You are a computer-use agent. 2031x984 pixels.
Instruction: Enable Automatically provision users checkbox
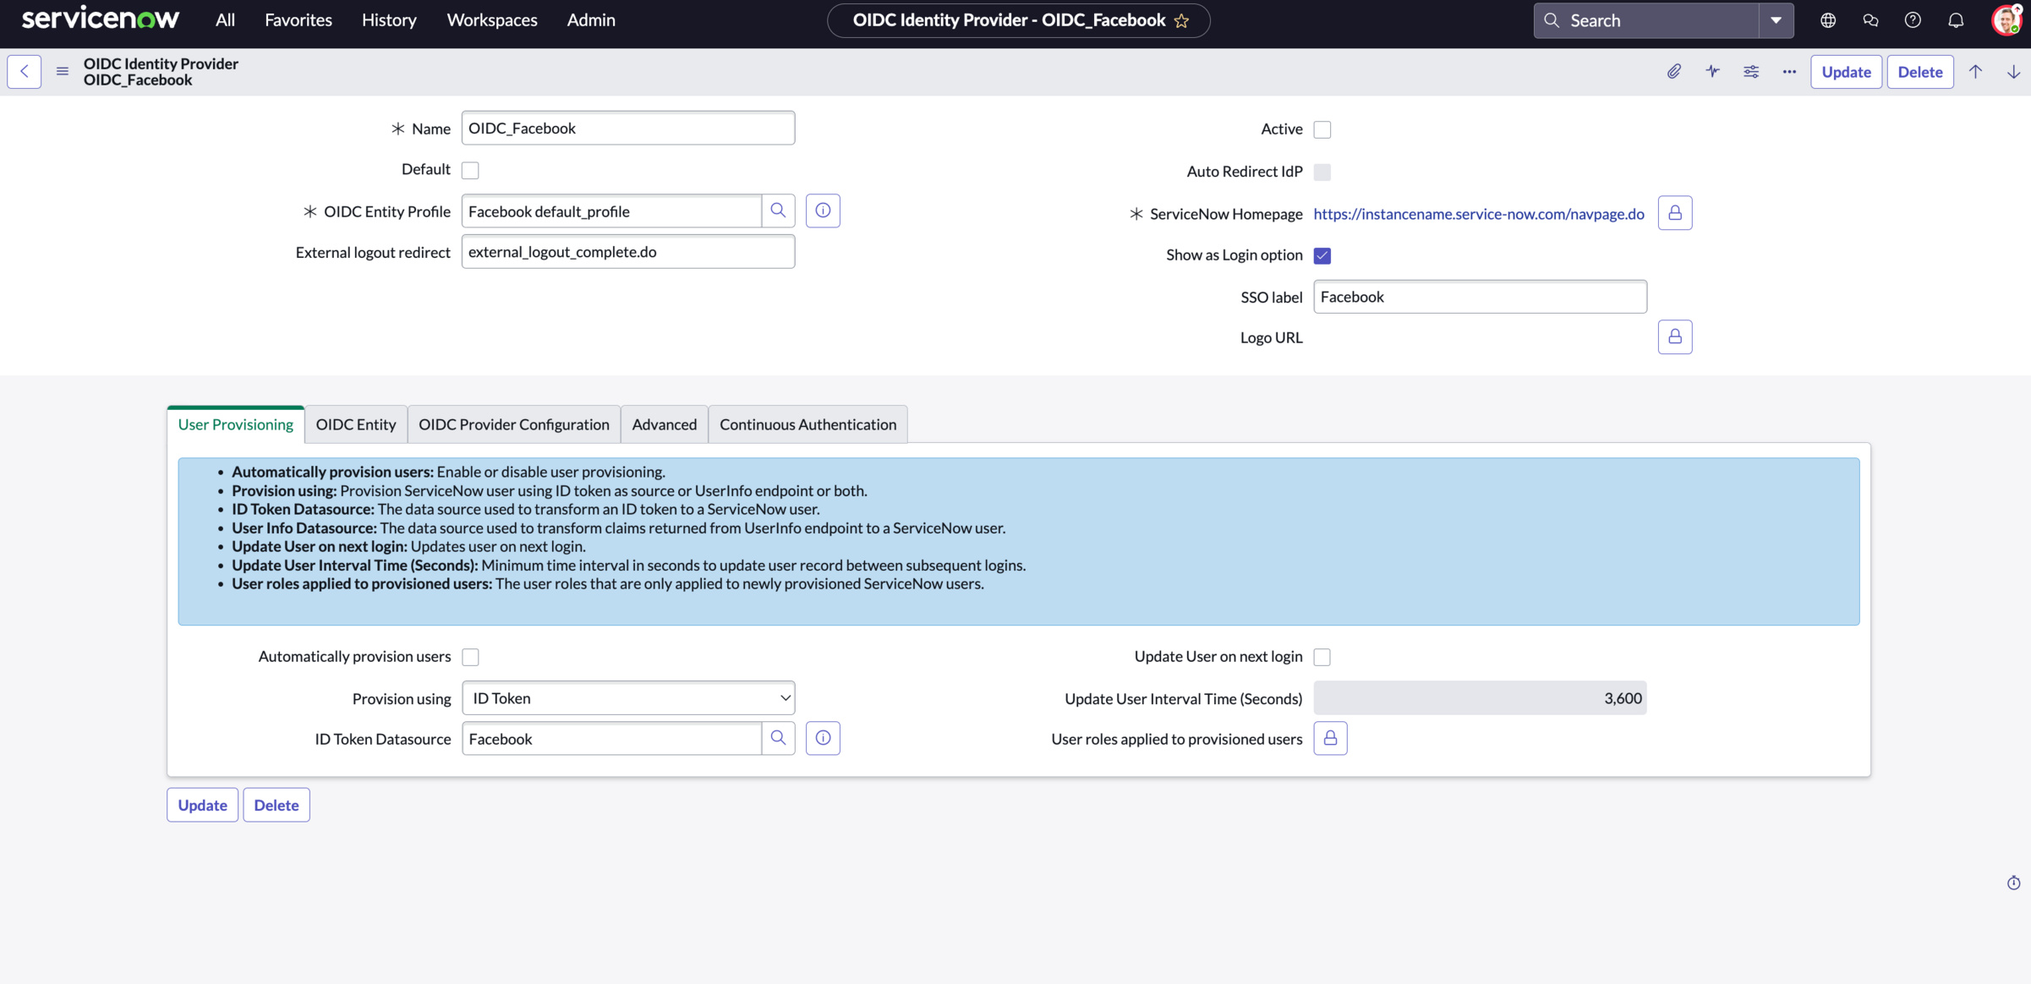[471, 657]
